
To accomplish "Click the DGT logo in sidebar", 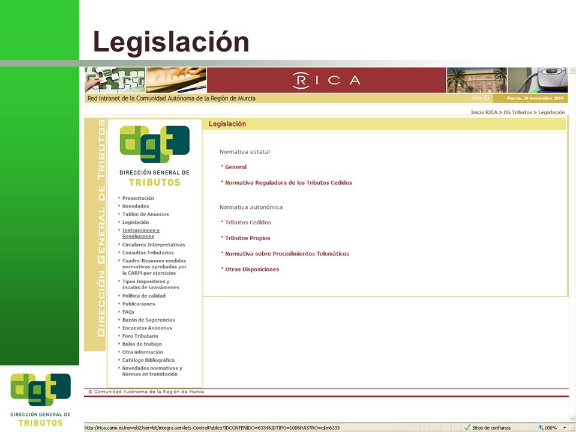I will (x=155, y=155).
